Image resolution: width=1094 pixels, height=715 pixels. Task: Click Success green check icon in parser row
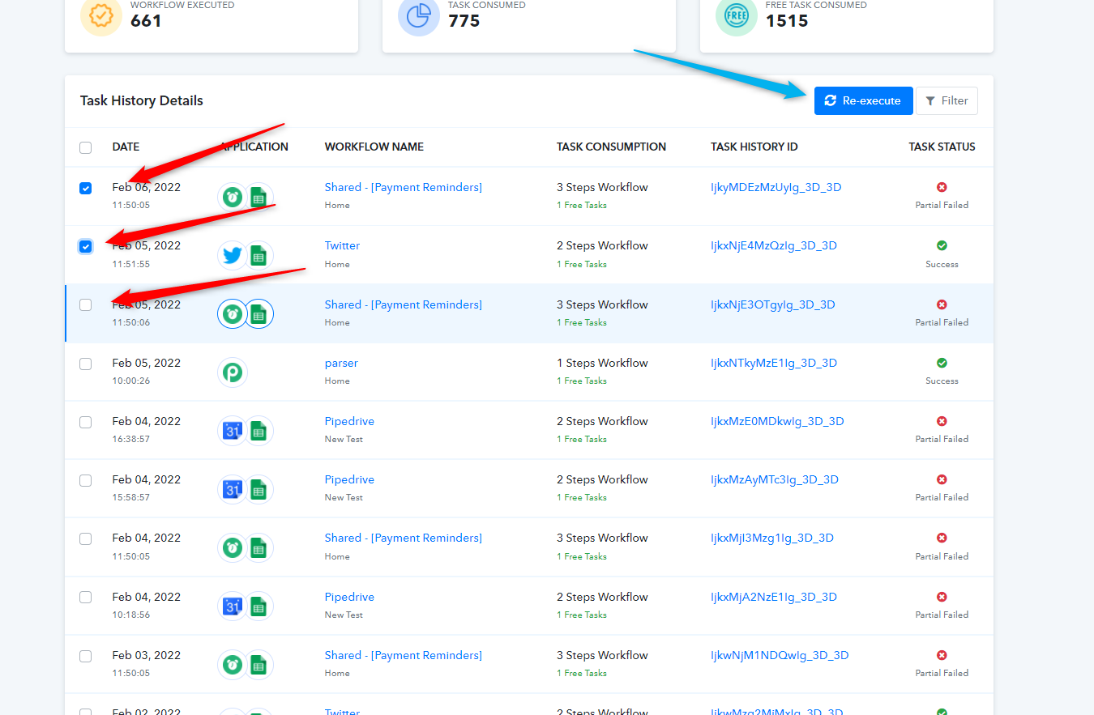tap(942, 363)
